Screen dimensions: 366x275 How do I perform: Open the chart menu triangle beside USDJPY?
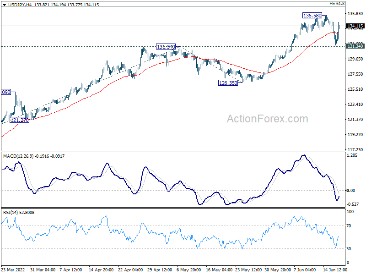point(5,5)
